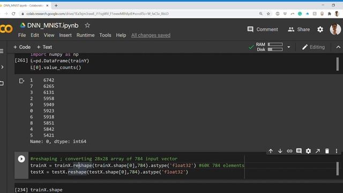Open the runtime connection dropdown arrow

coord(289,47)
